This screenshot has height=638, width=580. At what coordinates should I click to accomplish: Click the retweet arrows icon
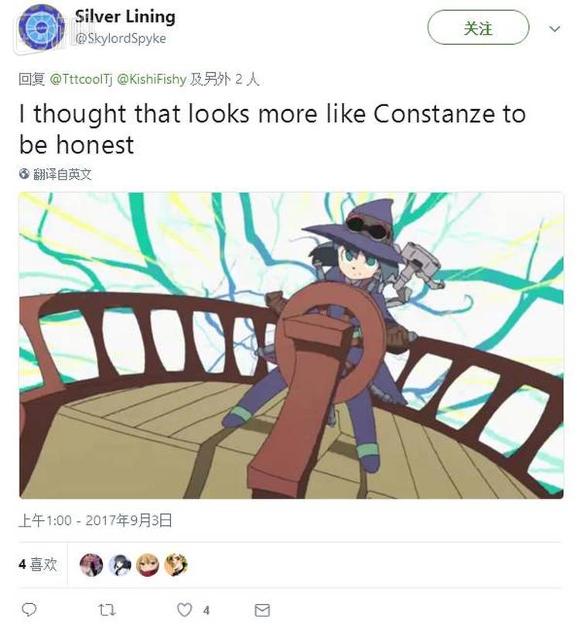107,610
